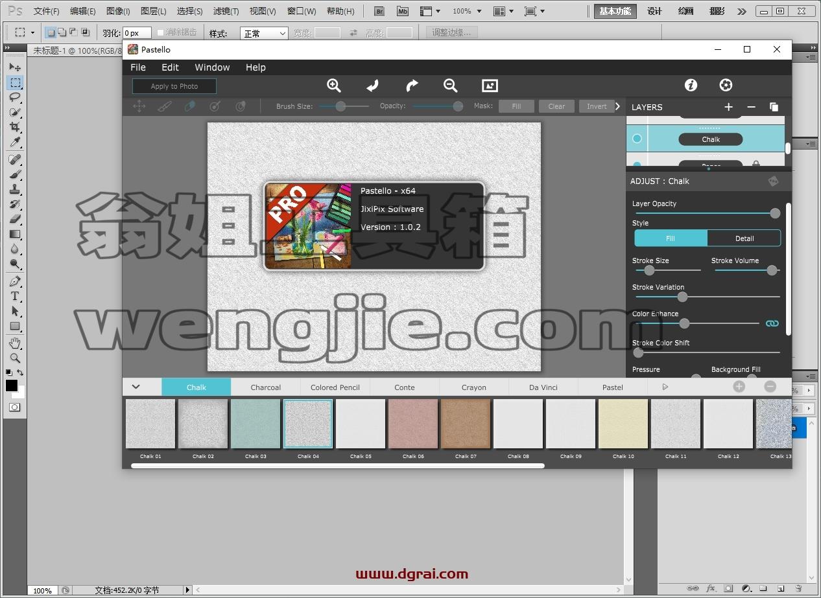The height and width of the screenshot is (598, 821).
Task: Adjust the Layer Opacity slider handle
Action: [x=775, y=213]
